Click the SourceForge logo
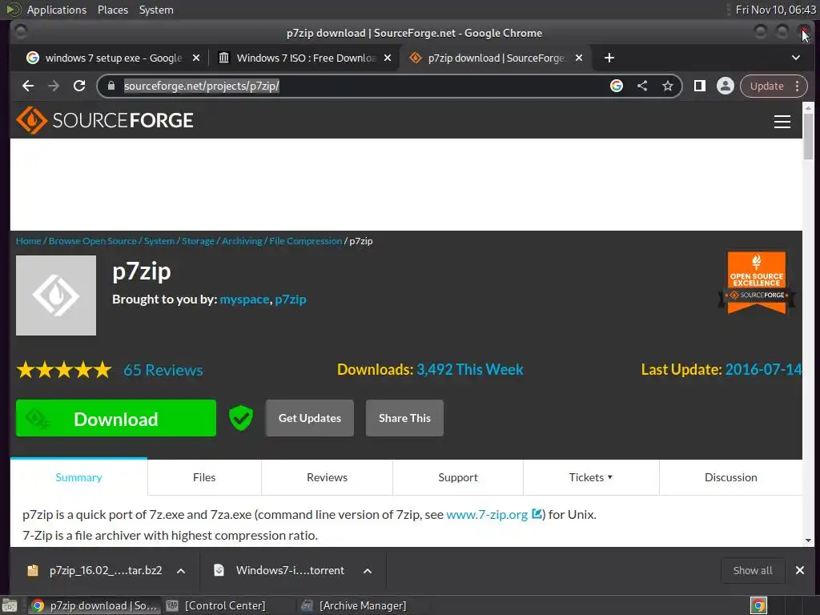 [x=105, y=120]
